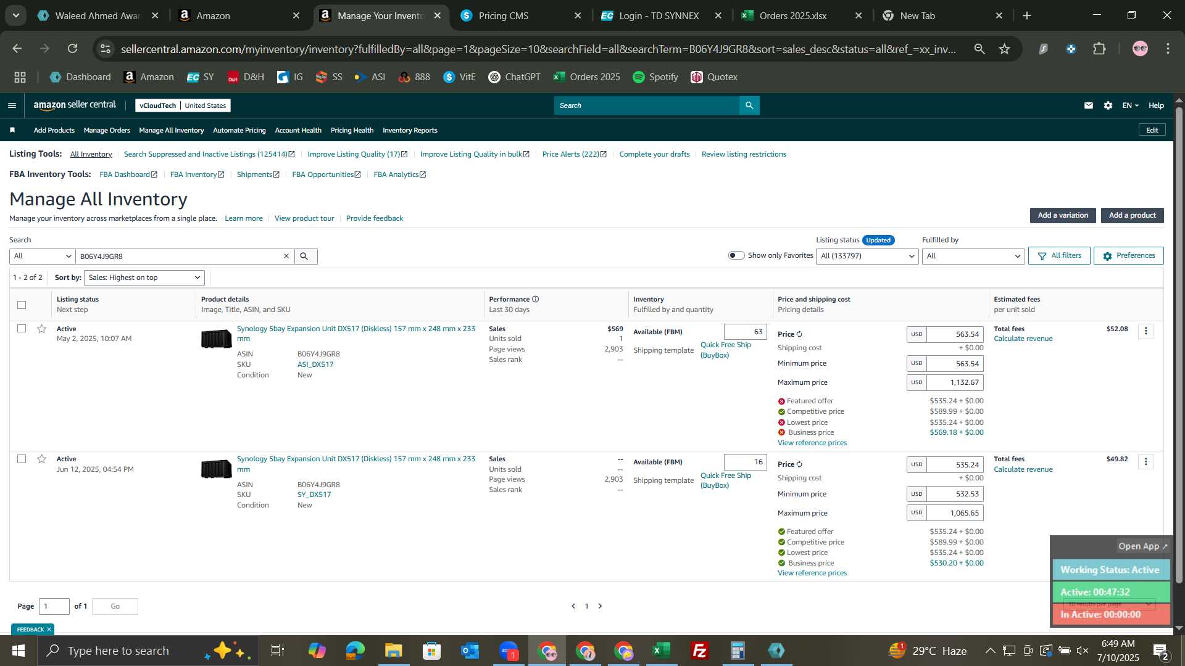Close the FEEDBACK tab
This screenshot has height=666, width=1185.
pos(49,630)
